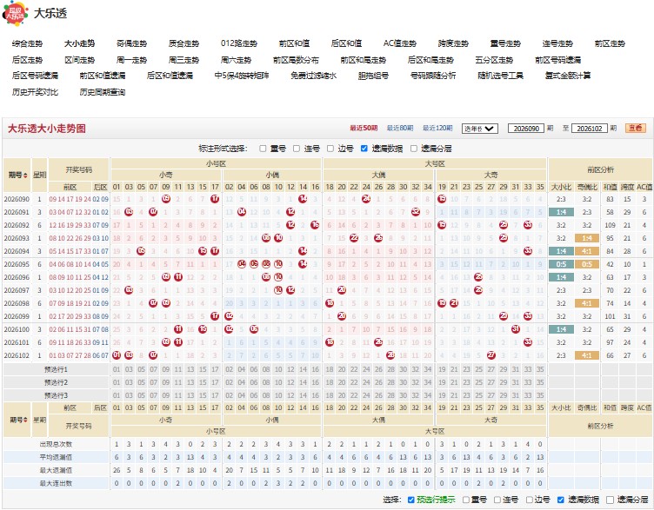654x510 pixels.
Task: Tick 重号 checkbox in bottom 选择 row
Action: (x=466, y=500)
